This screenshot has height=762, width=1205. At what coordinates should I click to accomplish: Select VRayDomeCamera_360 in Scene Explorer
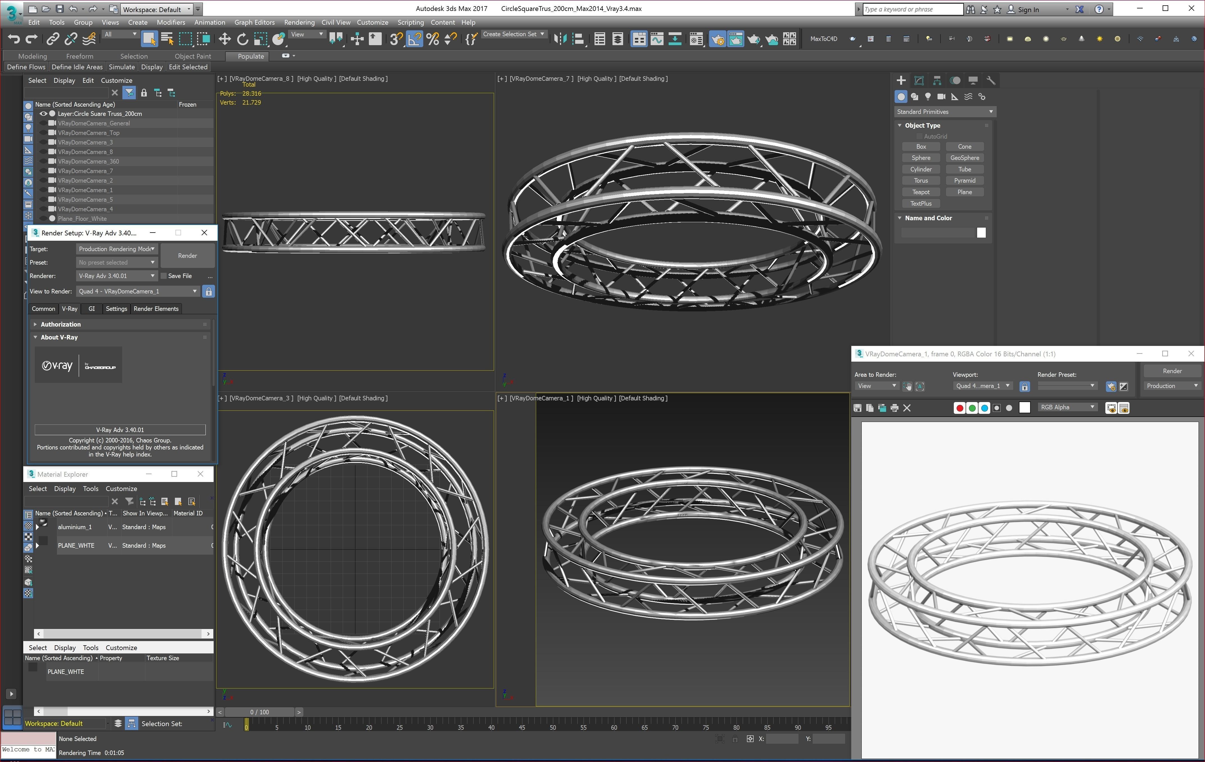click(x=88, y=161)
